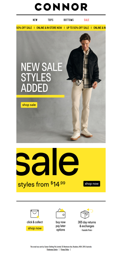Select the model in black jacket photo
The image size is (122, 254).
tap(84, 87)
